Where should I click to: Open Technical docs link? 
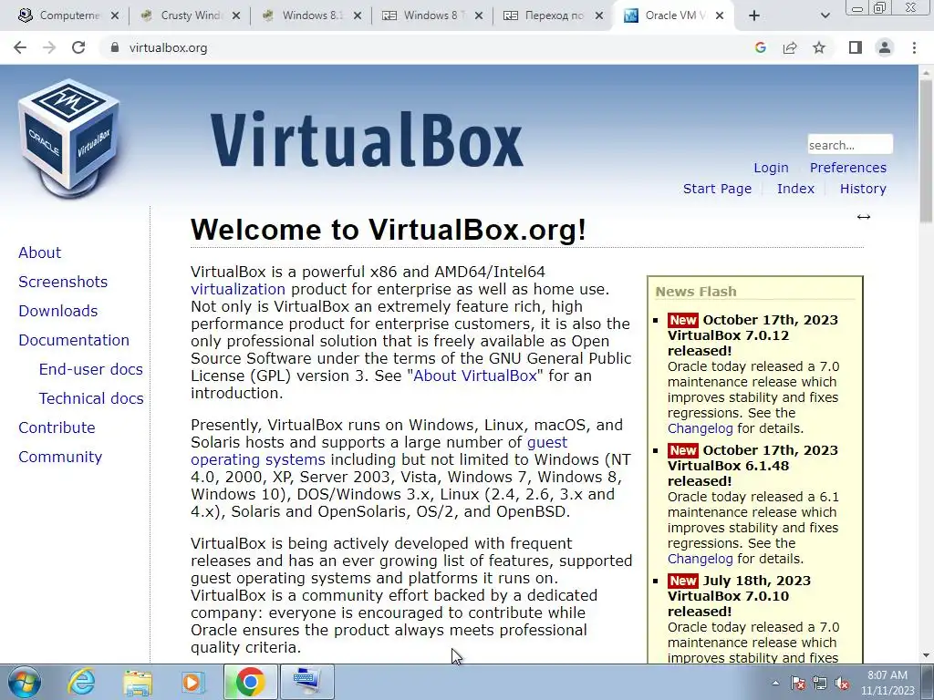point(91,398)
